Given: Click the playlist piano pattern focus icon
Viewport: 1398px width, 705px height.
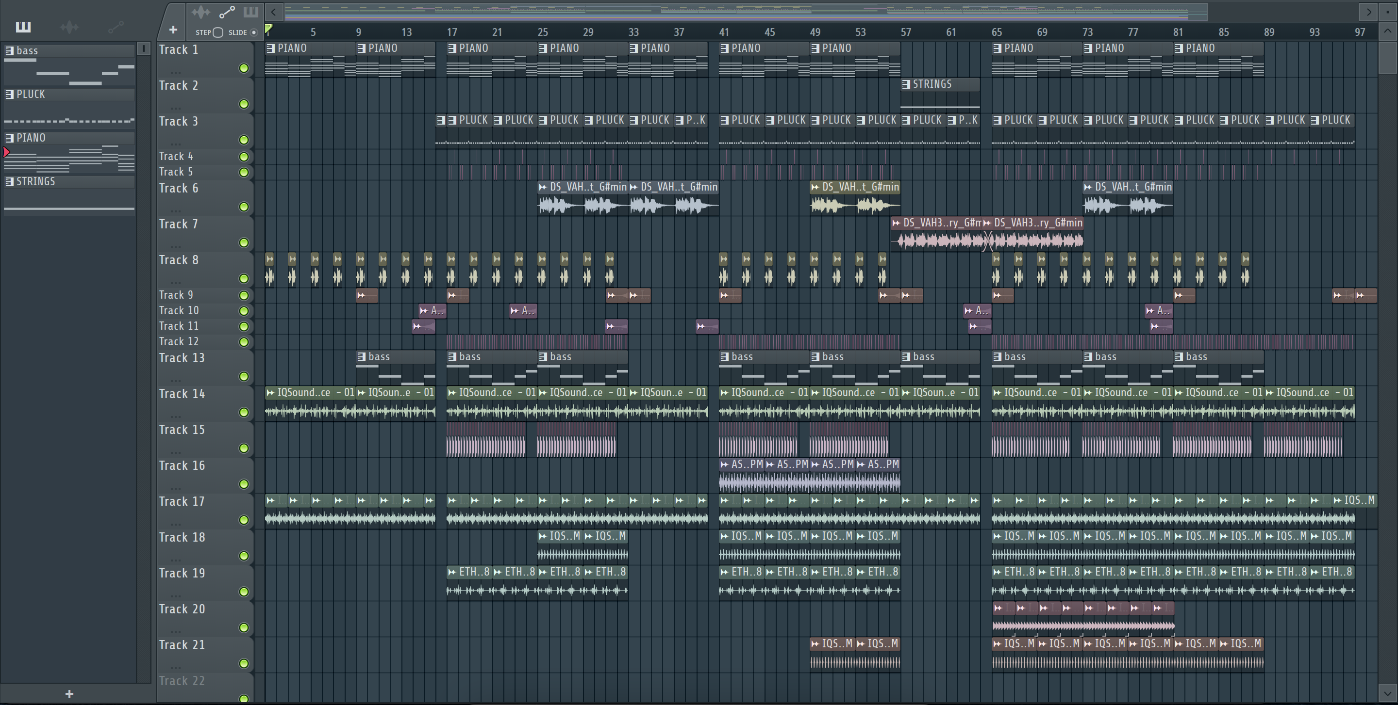Looking at the screenshot, I should pyautogui.click(x=251, y=12).
